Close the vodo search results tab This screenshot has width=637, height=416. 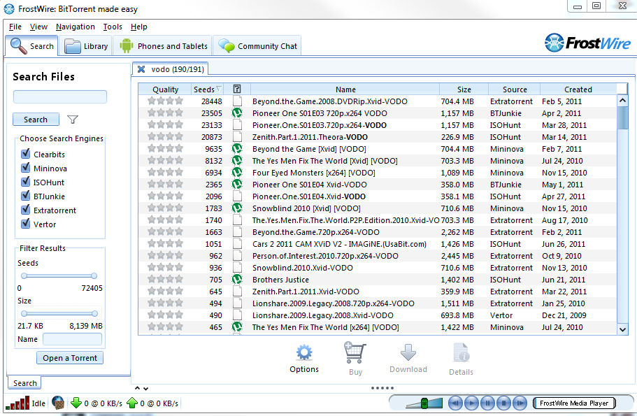(x=141, y=69)
